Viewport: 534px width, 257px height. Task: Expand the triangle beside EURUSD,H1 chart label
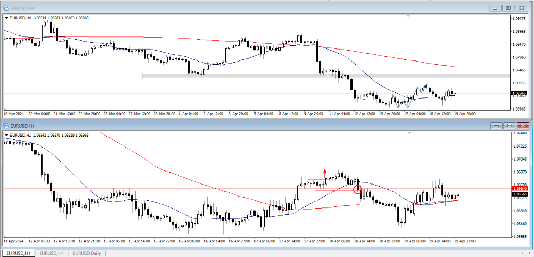[x=6, y=135]
